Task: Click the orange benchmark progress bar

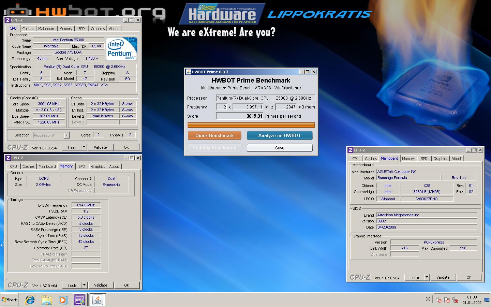Action: click(x=251, y=125)
